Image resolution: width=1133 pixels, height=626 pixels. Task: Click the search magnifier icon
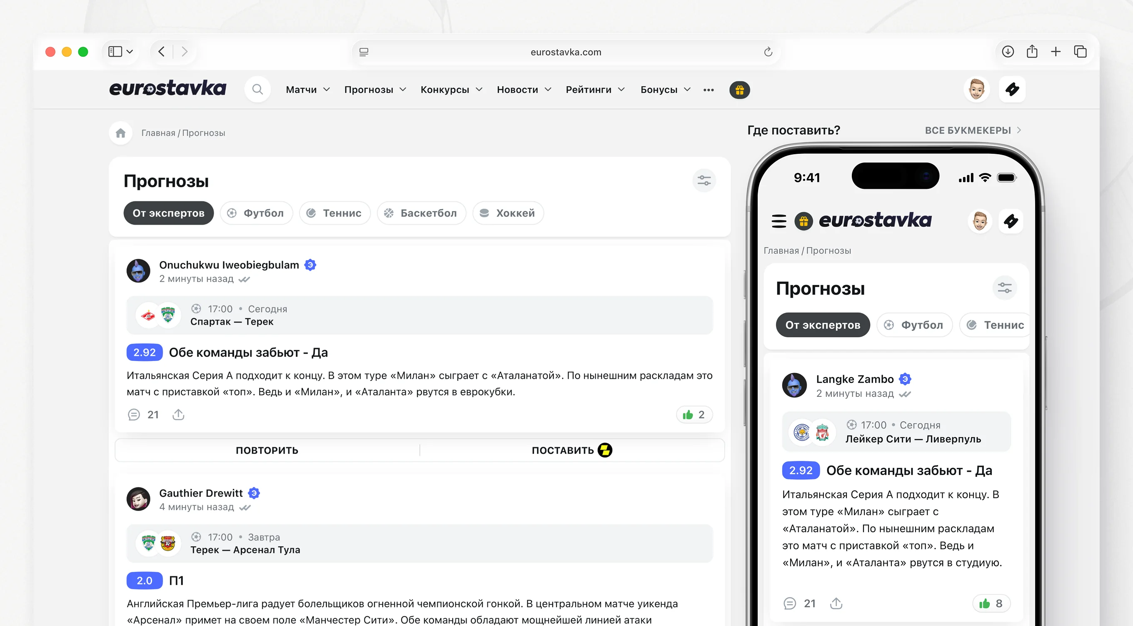click(257, 90)
